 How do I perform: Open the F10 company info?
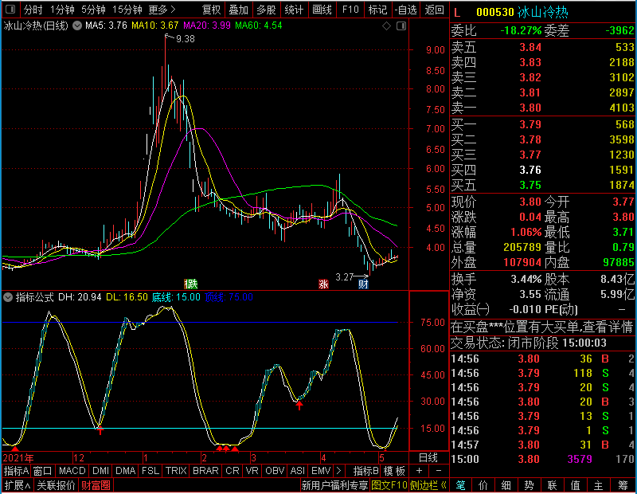click(x=350, y=10)
